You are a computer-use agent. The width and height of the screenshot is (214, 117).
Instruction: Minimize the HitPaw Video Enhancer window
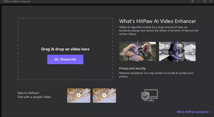pos(199,1)
